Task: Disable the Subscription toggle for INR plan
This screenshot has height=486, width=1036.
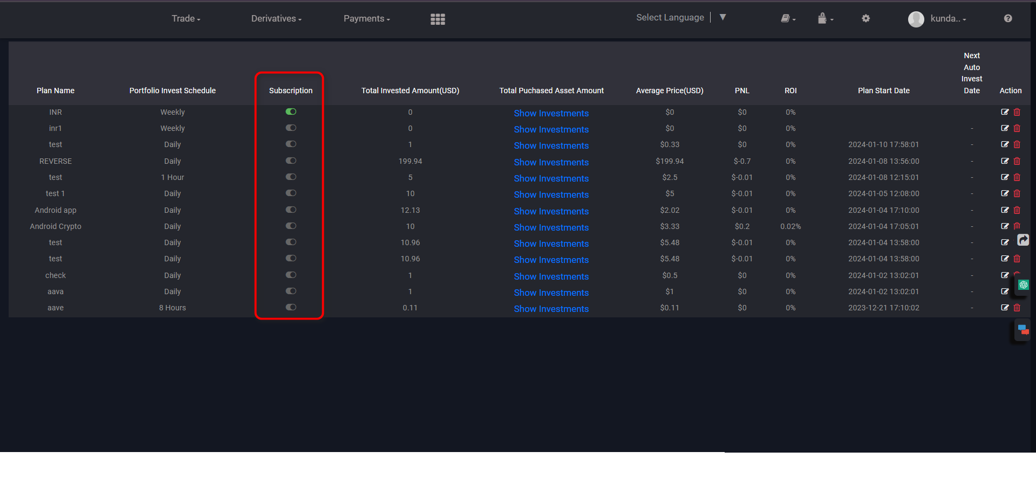Action: tap(291, 112)
